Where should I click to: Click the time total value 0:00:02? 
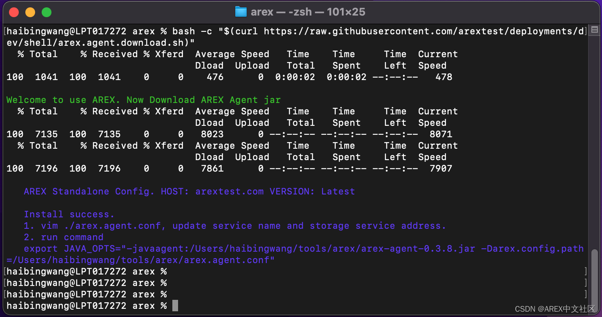tap(295, 77)
